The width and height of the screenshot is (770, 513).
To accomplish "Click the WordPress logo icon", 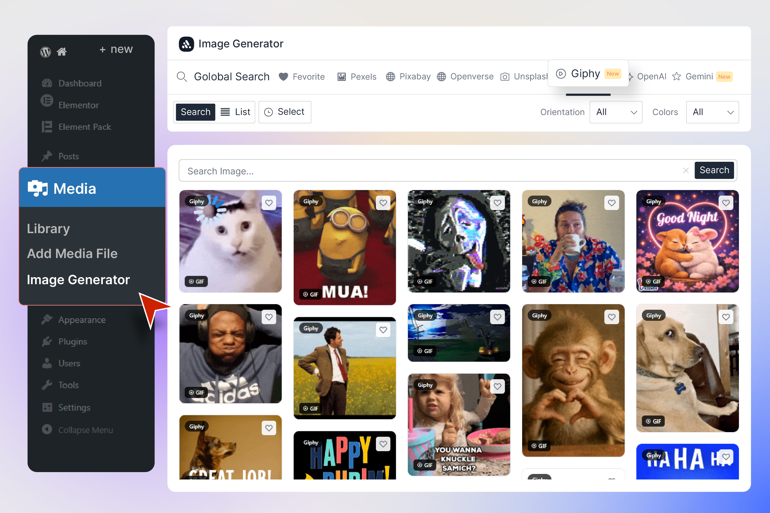I will click(45, 52).
